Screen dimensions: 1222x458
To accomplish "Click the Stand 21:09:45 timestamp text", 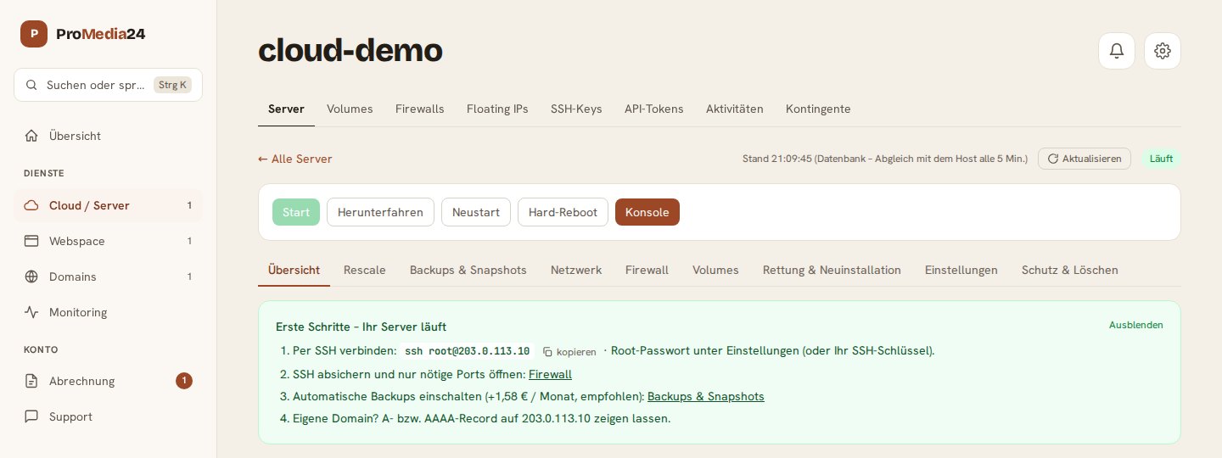I will tap(885, 159).
